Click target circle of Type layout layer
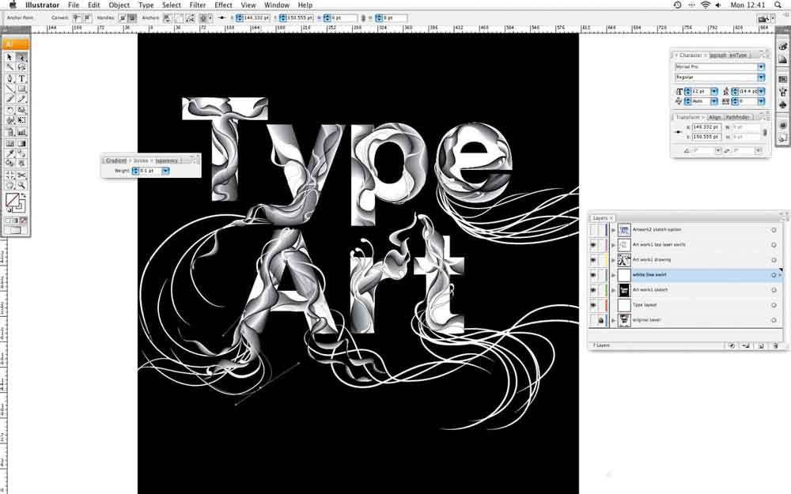Image resolution: width=791 pixels, height=494 pixels. (x=774, y=305)
